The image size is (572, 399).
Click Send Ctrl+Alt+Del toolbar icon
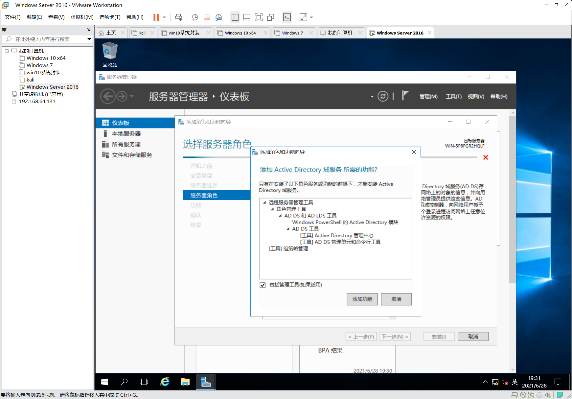click(178, 17)
